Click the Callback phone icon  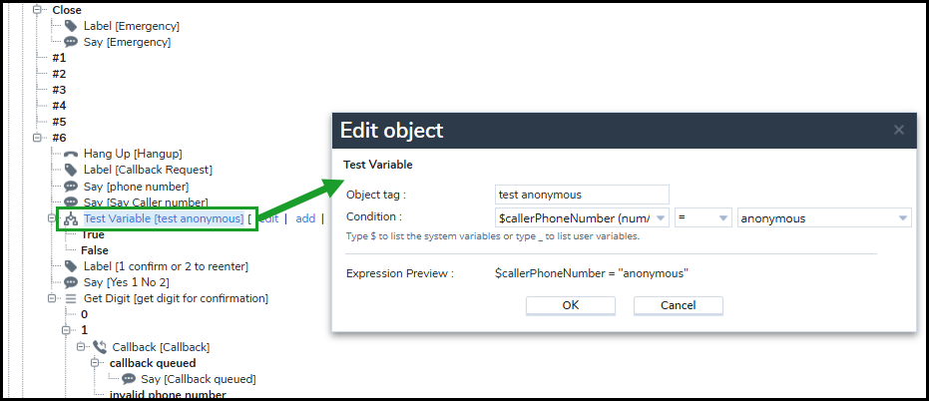tap(99, 347)
